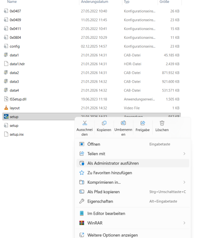Click the blank file icon of data1.hdr
This screenshot has height=238, width=209.
pyautogui.click(x=6, y=63)
